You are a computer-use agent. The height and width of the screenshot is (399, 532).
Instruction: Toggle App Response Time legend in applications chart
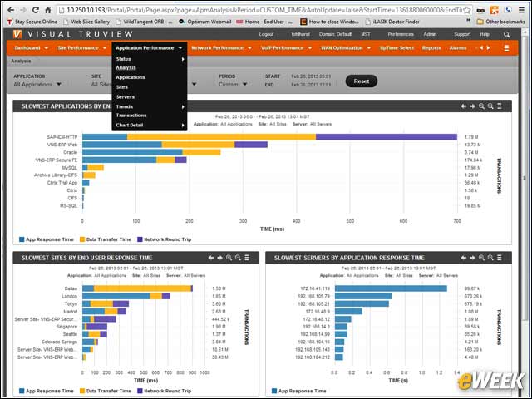coord(47,239)
